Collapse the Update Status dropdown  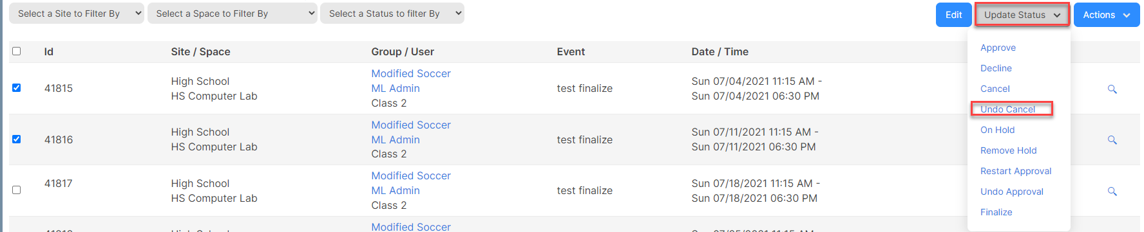[x=1022, y=15]
